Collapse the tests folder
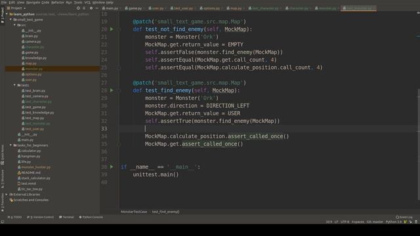Viewport: 420px width, 236px height. (x=14, y=85)
